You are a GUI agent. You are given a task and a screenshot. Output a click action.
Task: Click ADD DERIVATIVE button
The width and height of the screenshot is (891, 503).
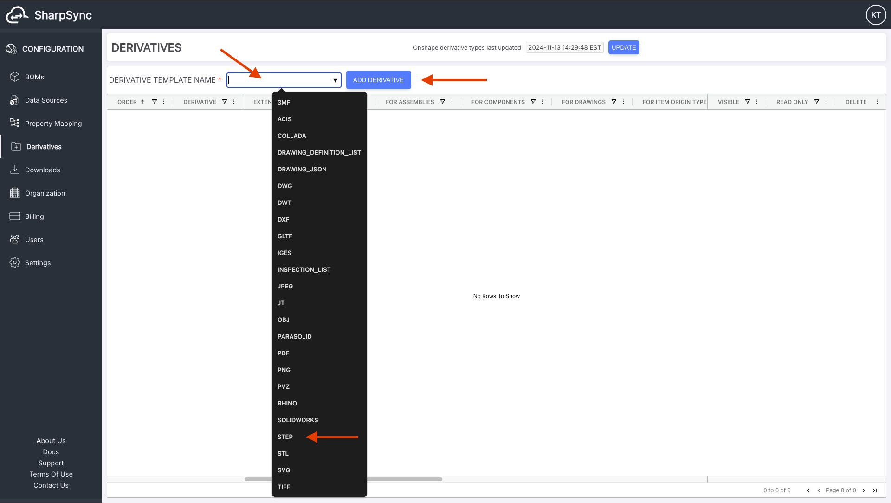(x=378, y=79)
